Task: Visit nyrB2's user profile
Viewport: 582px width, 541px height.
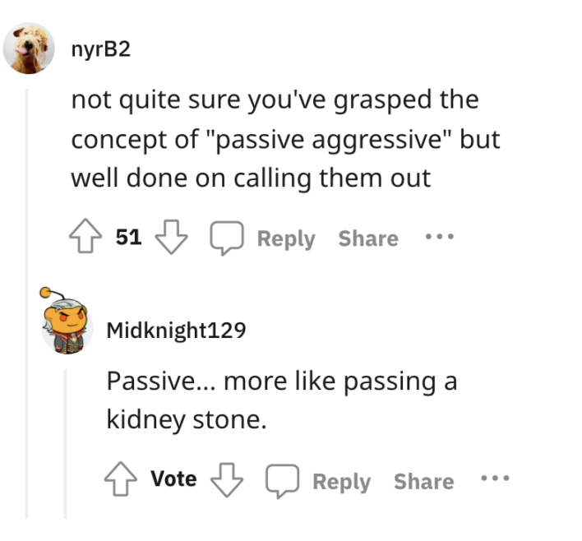Action: [x=100, y=49]
